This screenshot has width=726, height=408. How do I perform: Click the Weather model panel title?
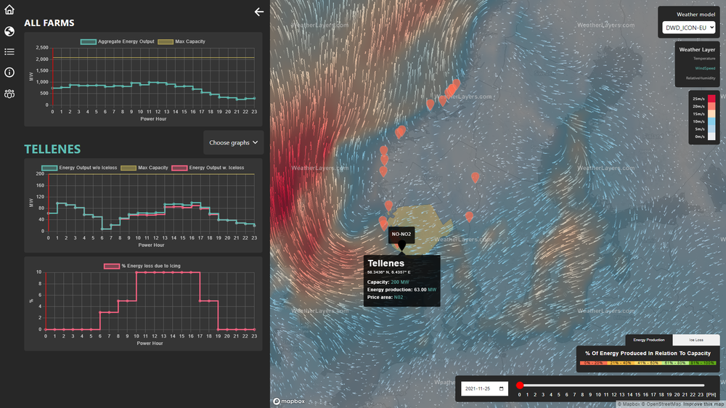coord(696,15)
